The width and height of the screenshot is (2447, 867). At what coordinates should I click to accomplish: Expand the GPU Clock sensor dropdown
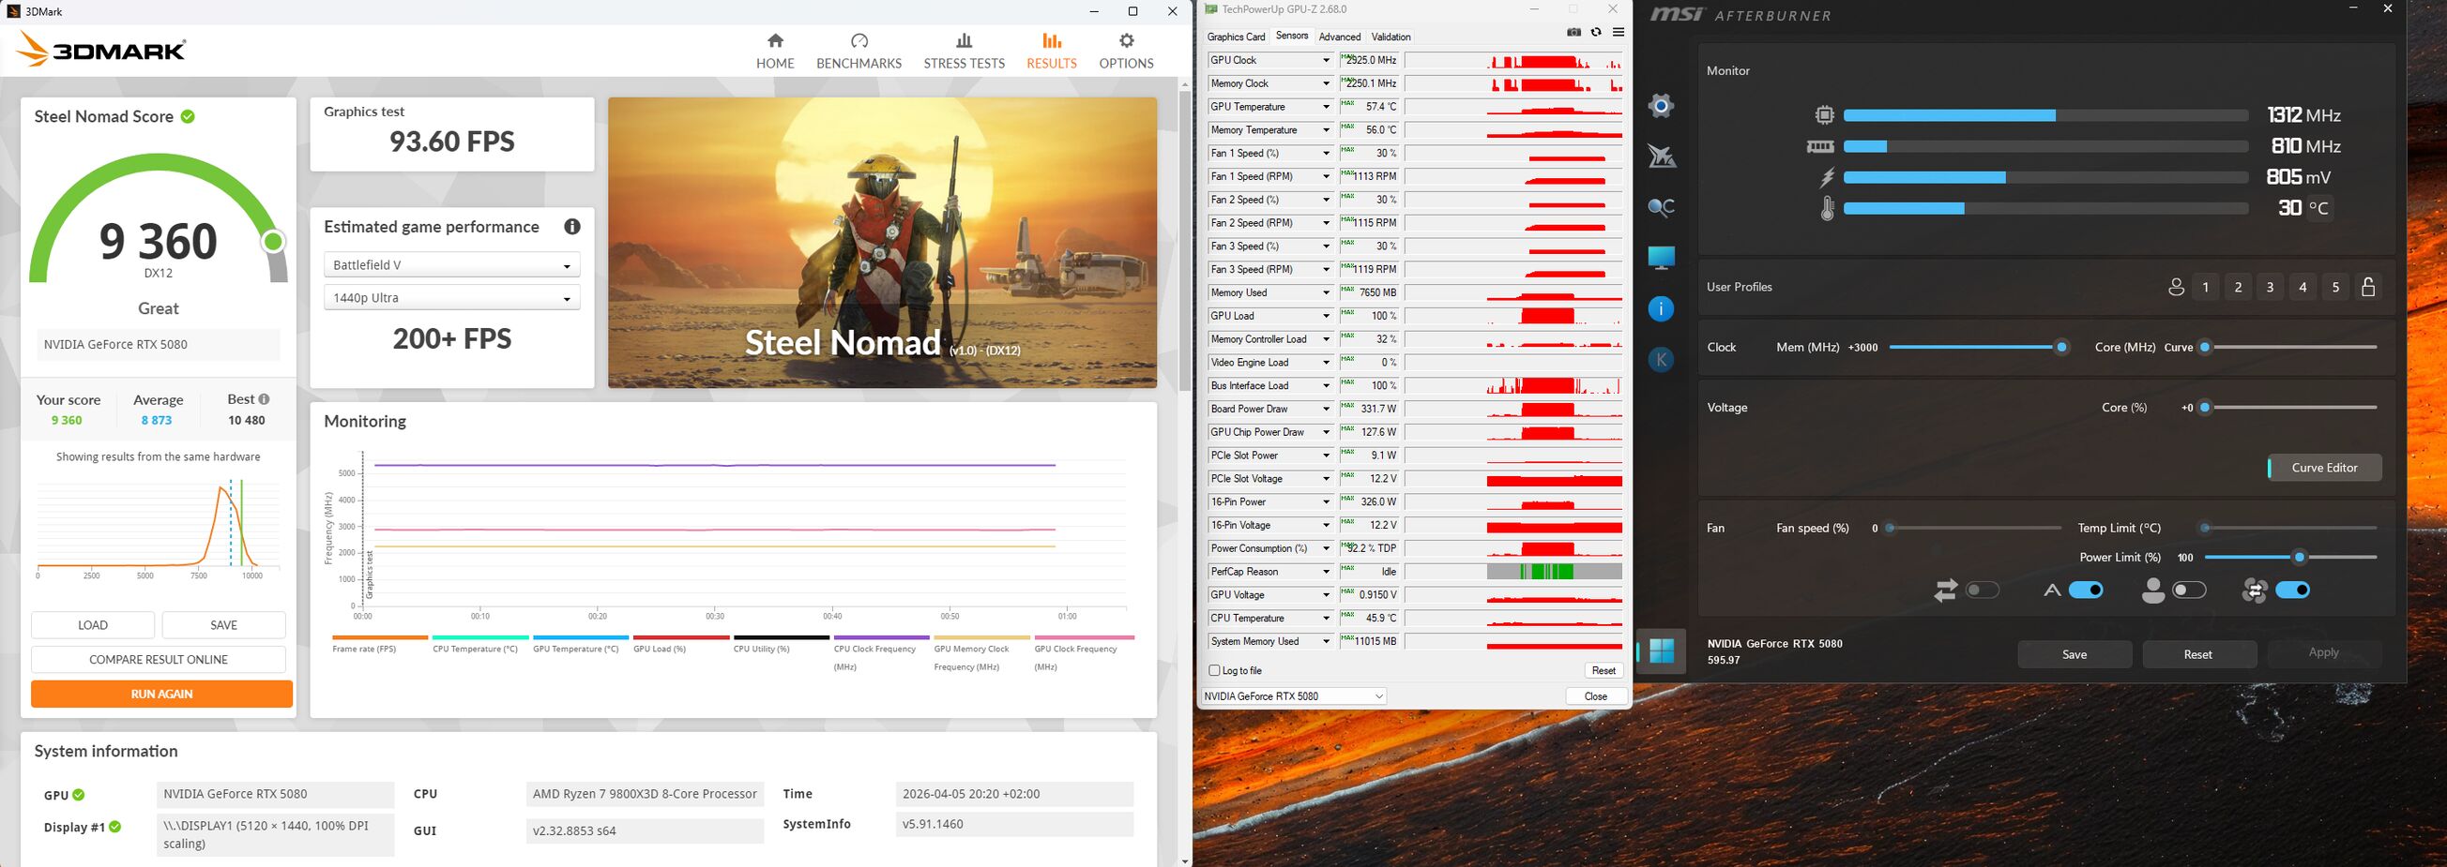coord(1326,61)
